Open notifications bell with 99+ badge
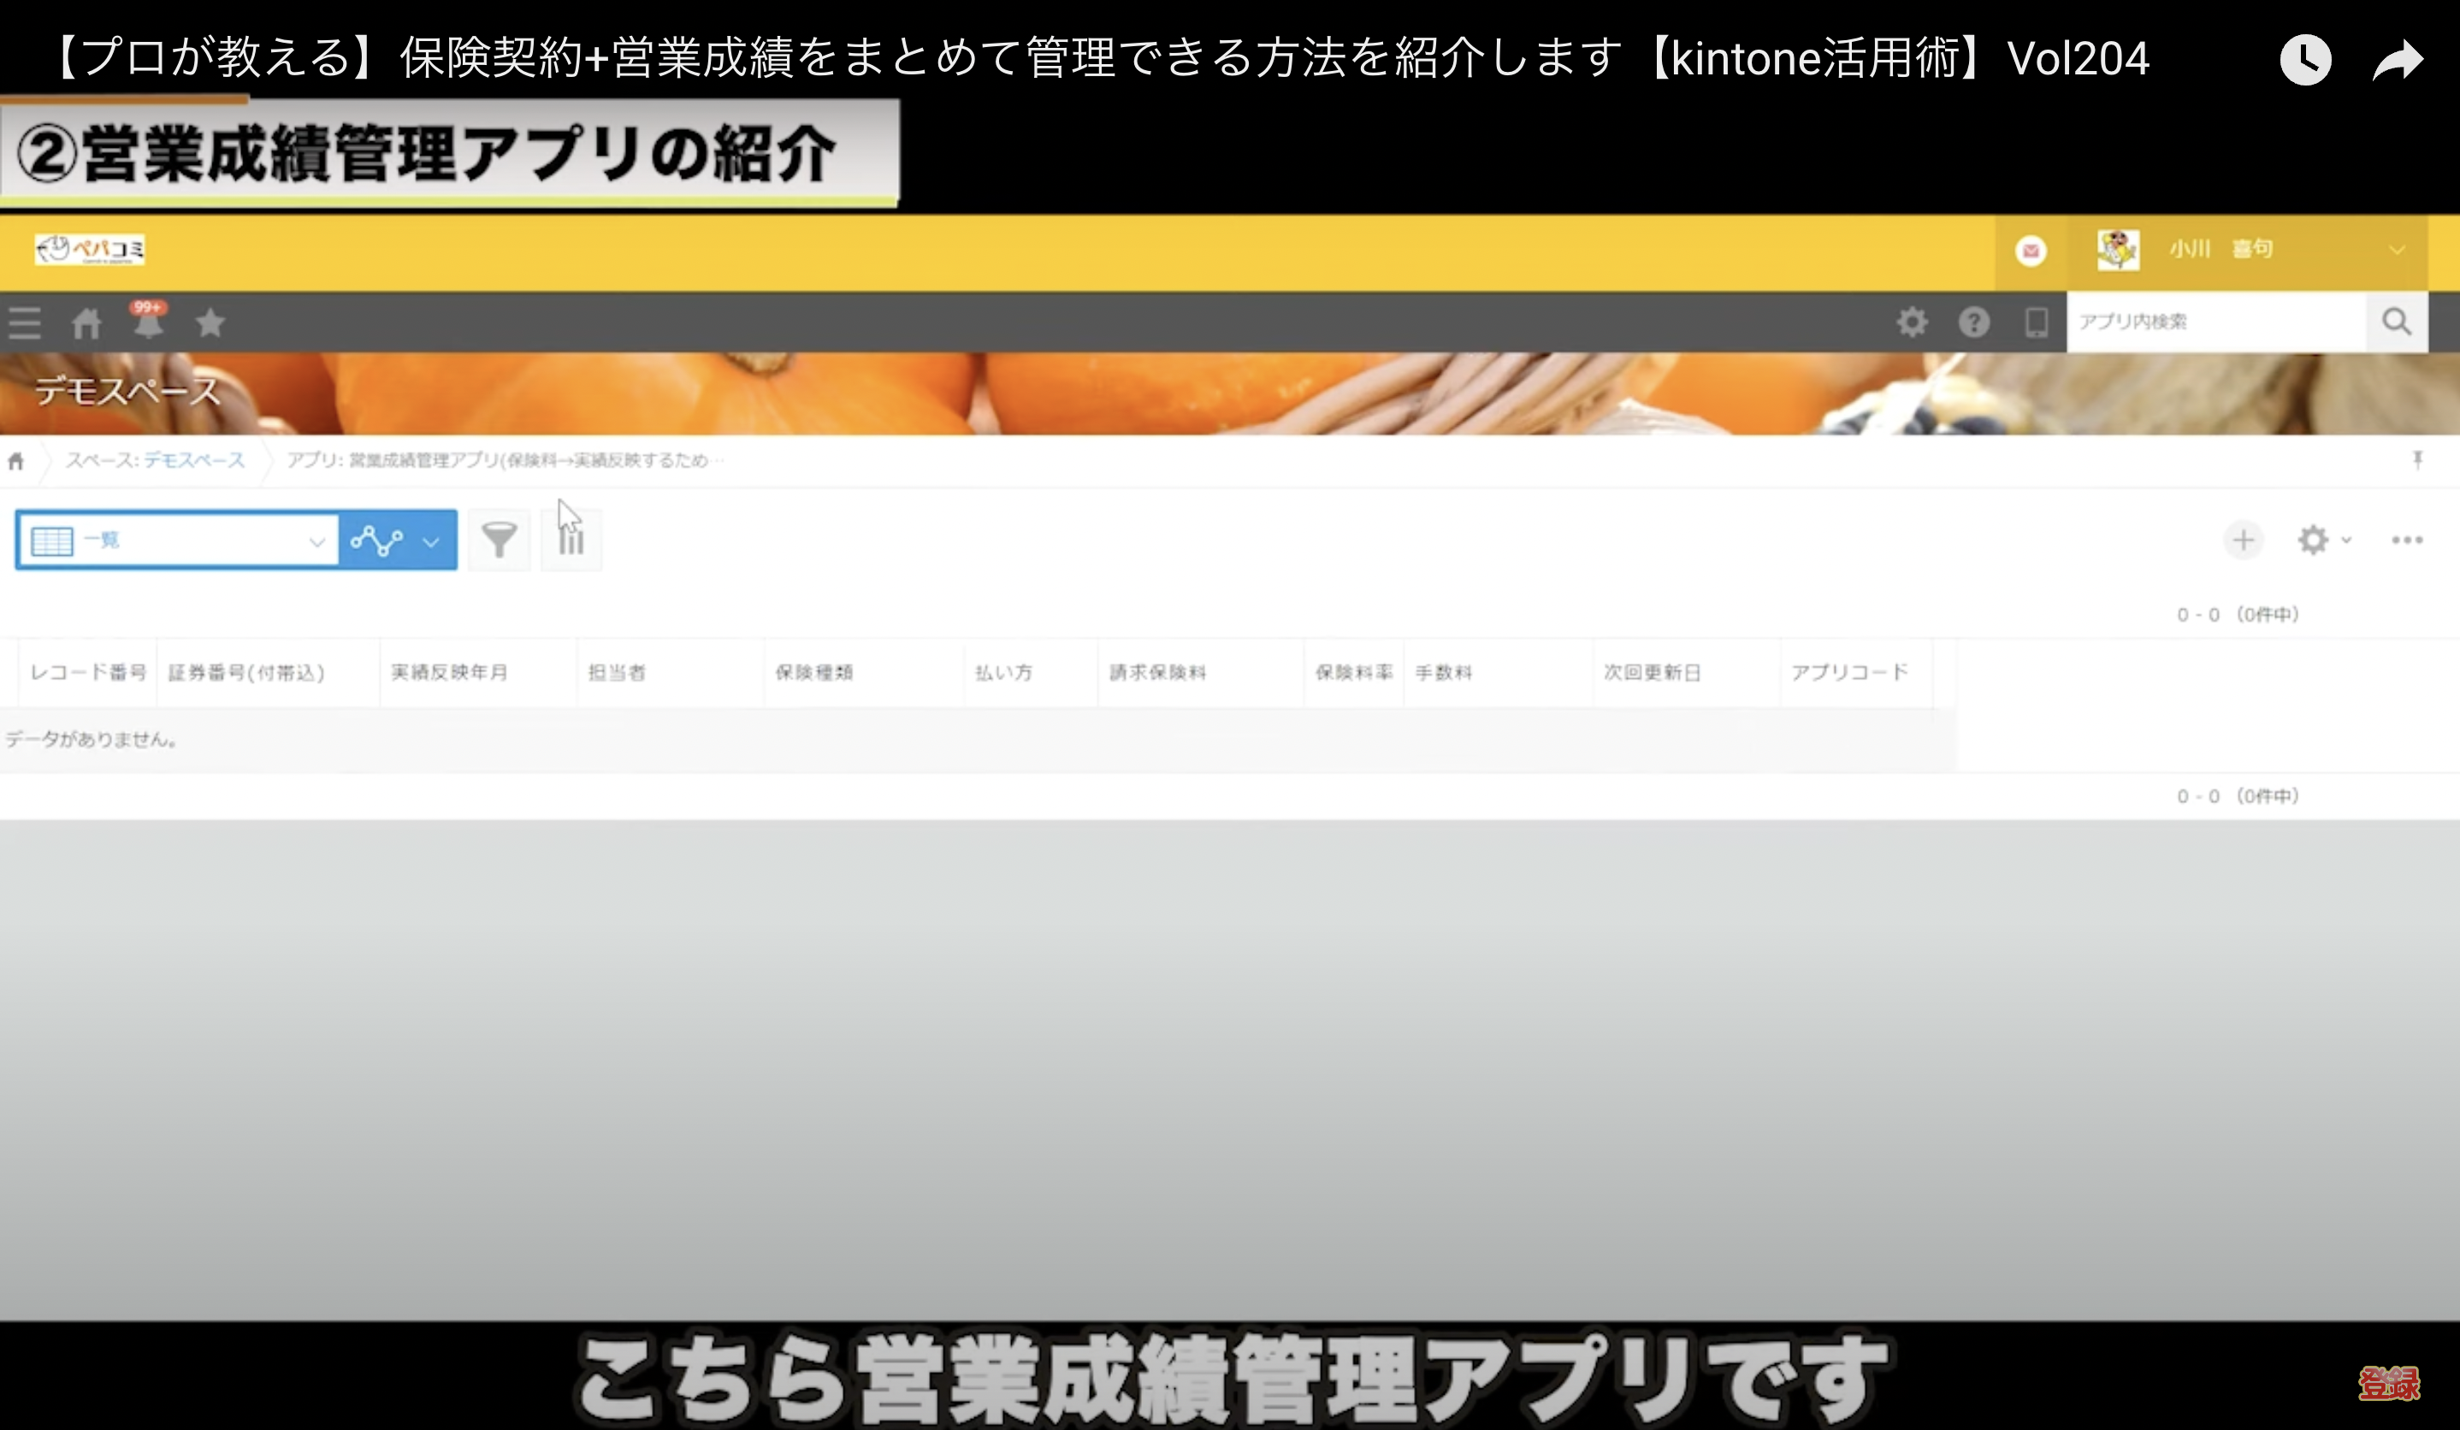Screen dimensions: 2460x1430 pos(148,322)
